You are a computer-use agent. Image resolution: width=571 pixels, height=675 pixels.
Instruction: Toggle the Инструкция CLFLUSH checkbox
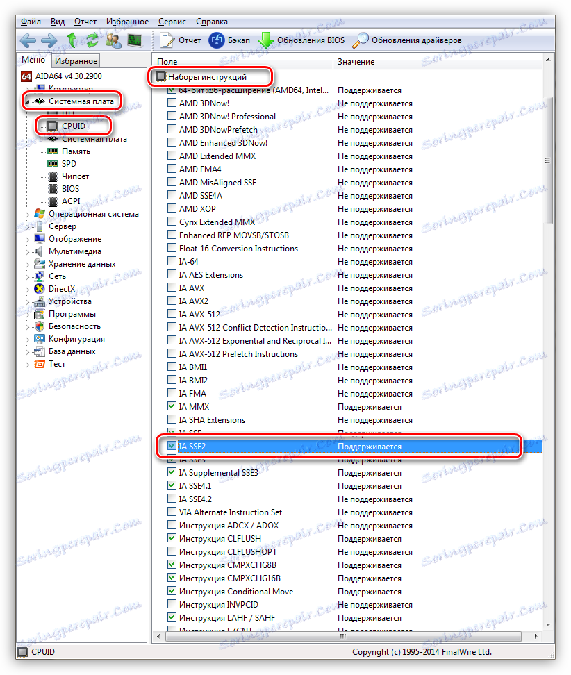tap(172, 538)
